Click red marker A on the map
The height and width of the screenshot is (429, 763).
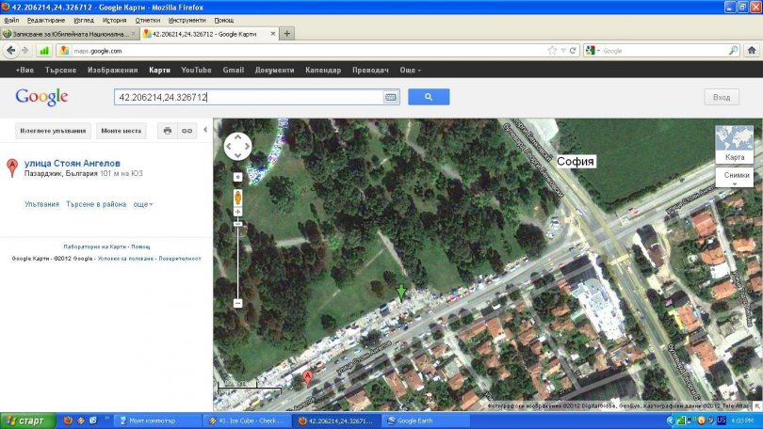(306, 377)
